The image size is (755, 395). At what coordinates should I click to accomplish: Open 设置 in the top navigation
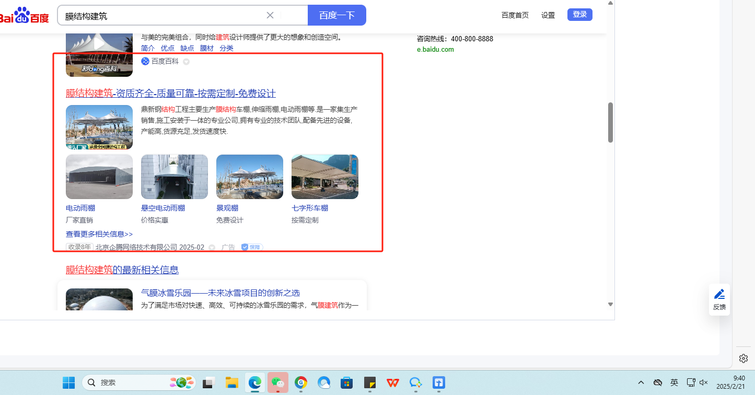[548, 15]
